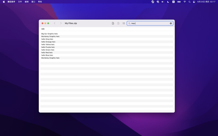The width and height of the screenshot is (218, 136).
Task: Open the 文件 menu
Action: [20, 2]
